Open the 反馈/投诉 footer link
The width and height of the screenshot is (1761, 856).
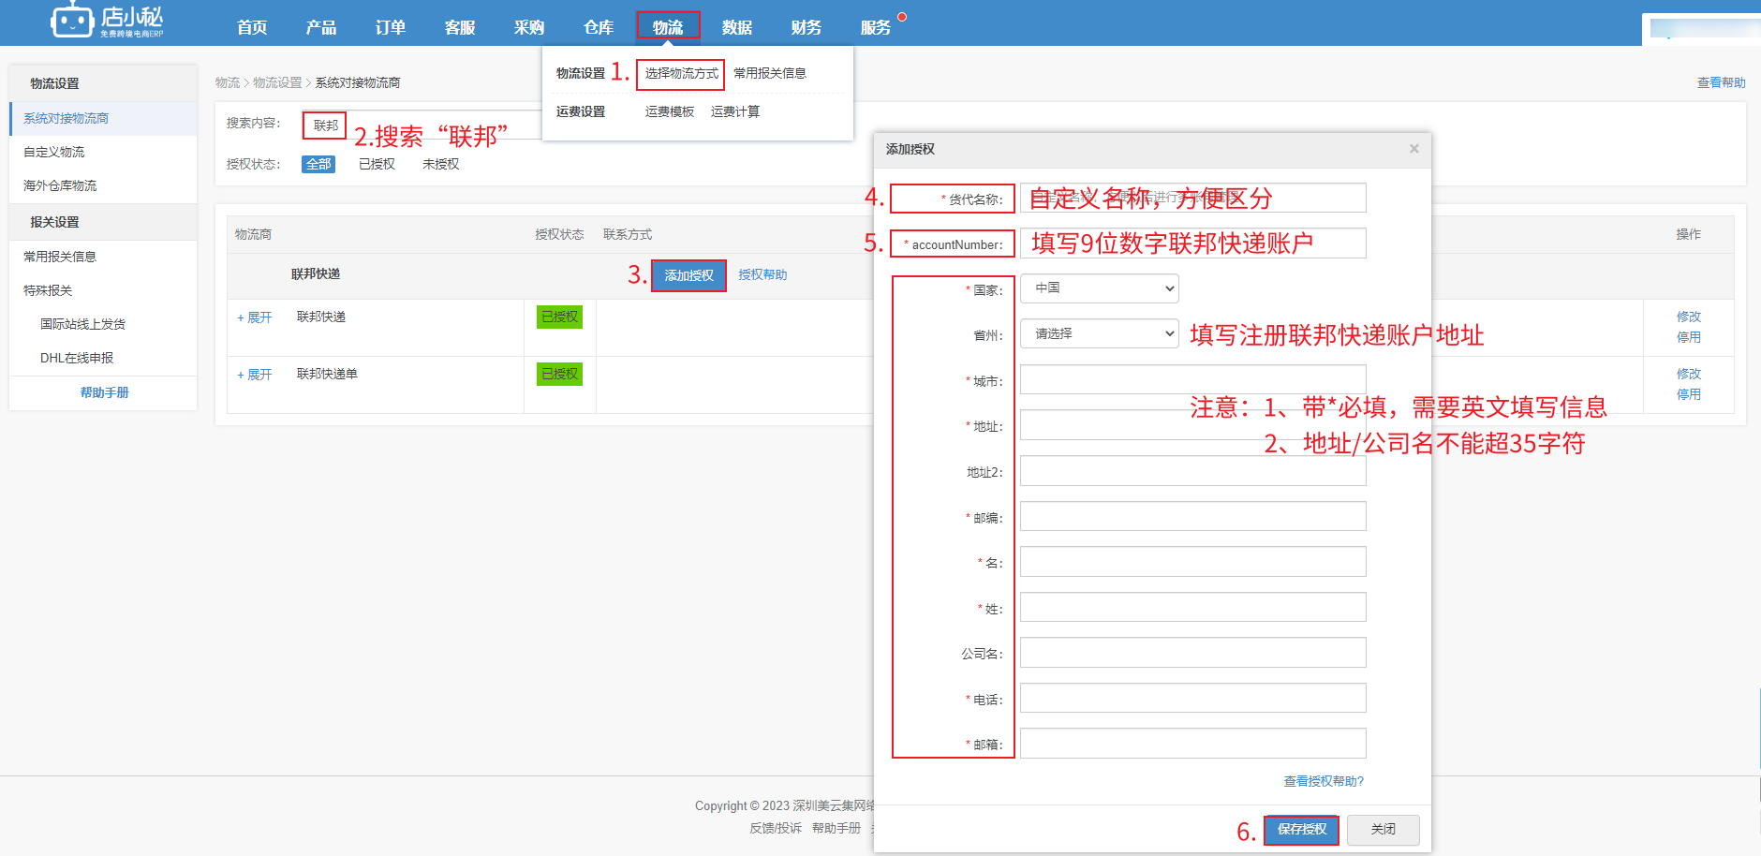(x=776, y=828)
